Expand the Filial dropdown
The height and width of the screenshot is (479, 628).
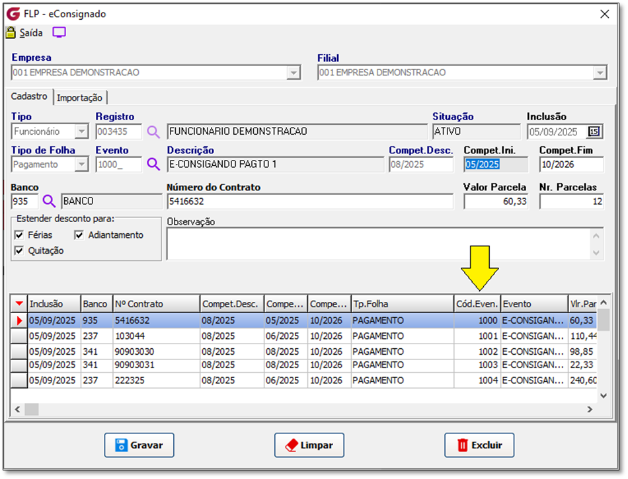pyautogui.click(x=600, y=73)
